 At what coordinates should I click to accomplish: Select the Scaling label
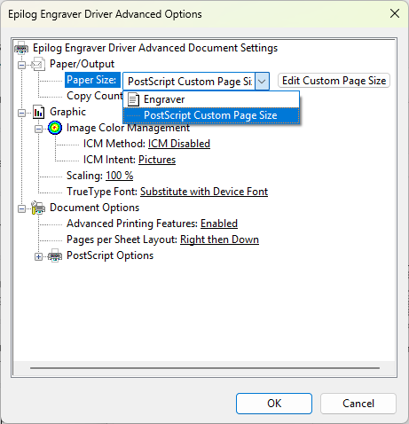click(84, 176)
